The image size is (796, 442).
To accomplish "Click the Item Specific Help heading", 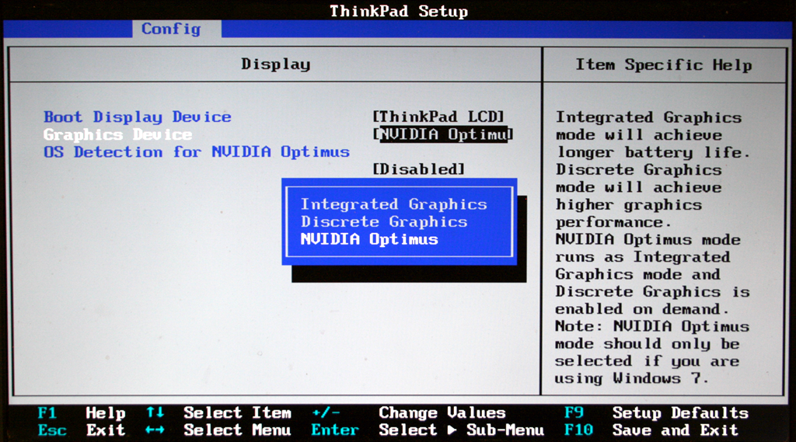I will coord(664,65).
